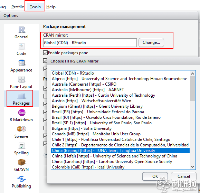Viewport: 200px width, 193px height.
Task: Select Brazil (SP 1) Sao Paulo mirror
Action: [120, 123]
